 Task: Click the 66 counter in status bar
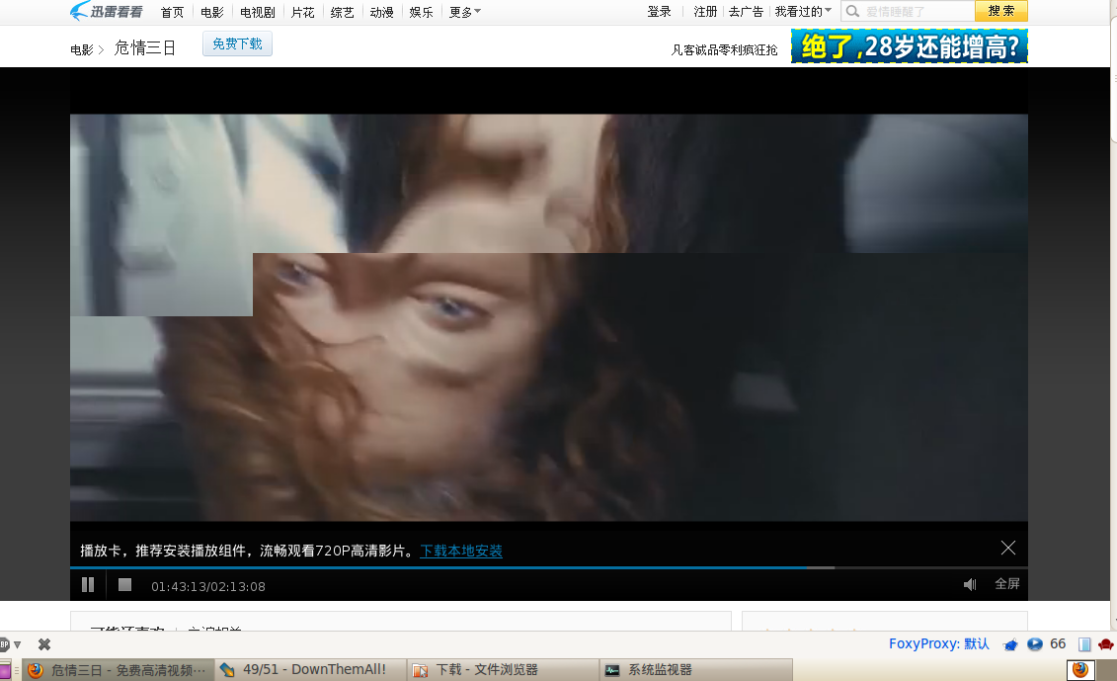pos(1058,643)
